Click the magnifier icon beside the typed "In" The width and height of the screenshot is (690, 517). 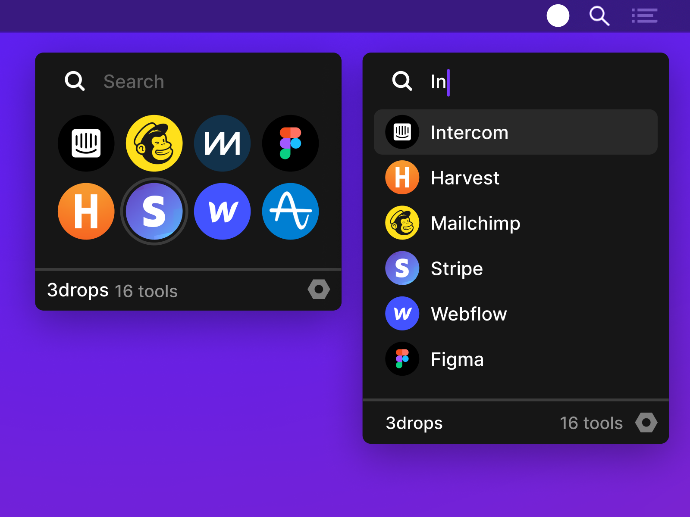tap(402, 81)
